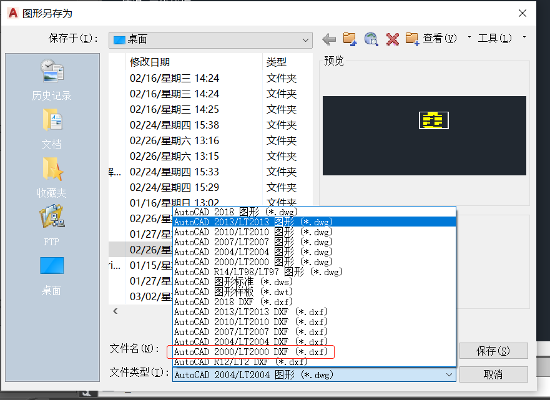Open the FTP location
This screenshot has height=400, width=550.
tap(52, 225)
